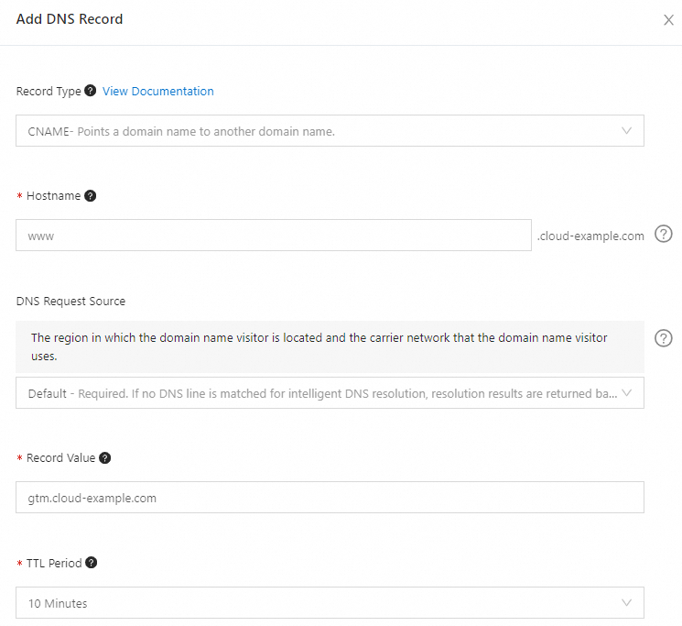Expand the DNS Request Source Default dropdown
682x626 pixels.
[330, 393]
